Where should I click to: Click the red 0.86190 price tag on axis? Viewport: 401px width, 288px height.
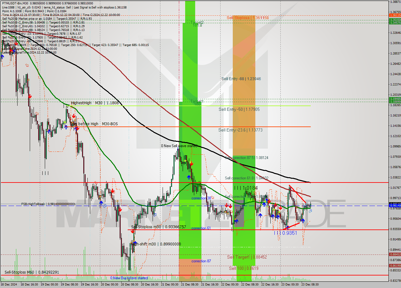394,266
